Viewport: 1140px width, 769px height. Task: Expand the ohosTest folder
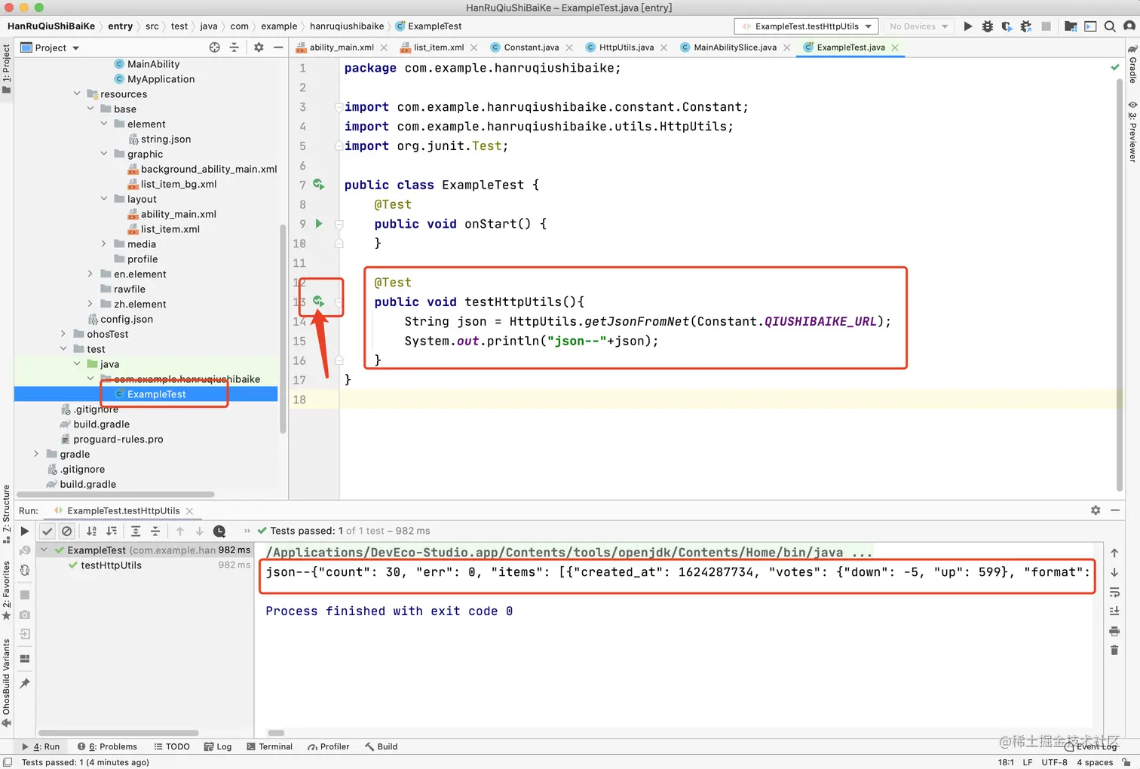(63, 334)
